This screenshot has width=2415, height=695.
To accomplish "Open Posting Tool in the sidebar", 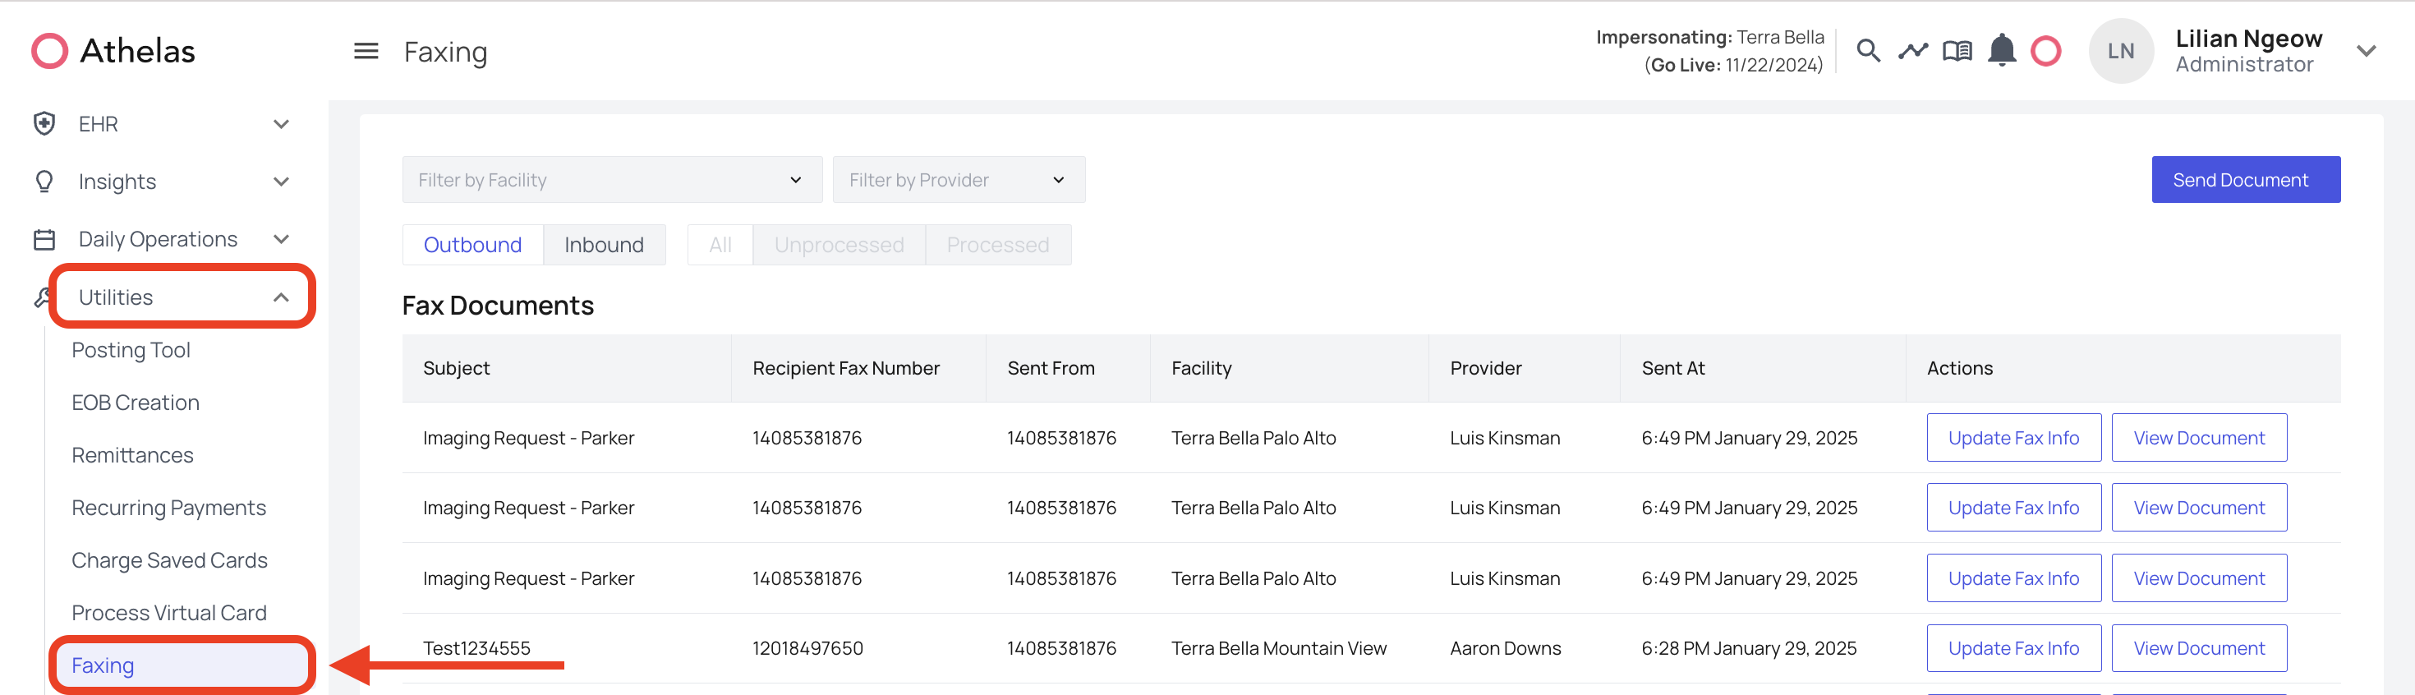I will 131,350.
